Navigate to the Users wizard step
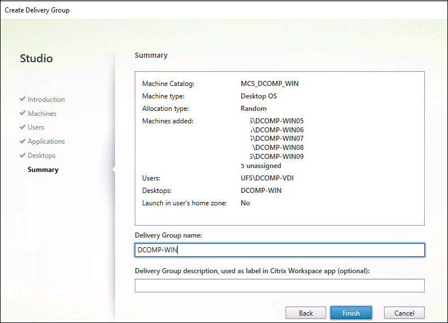Viewport: 448px width, 323px height. point(36,128)
